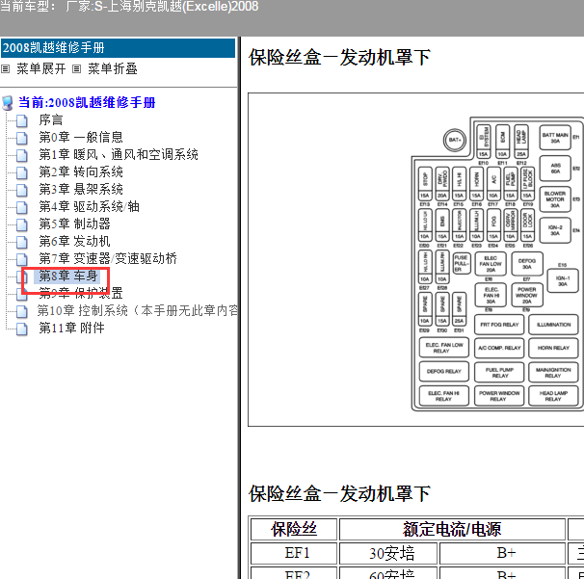Click the page icon beside 第1章 暖风、通风和空调系统
The image size is (584, 579).
coord(21,155)
